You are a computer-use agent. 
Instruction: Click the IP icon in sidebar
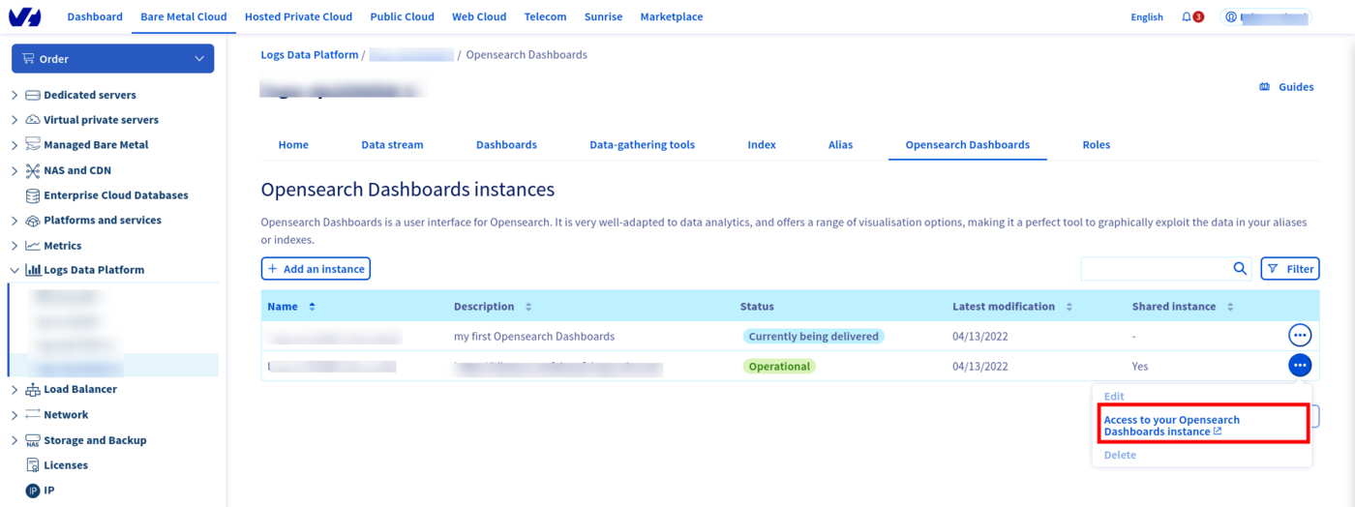[x=33, y=491]
